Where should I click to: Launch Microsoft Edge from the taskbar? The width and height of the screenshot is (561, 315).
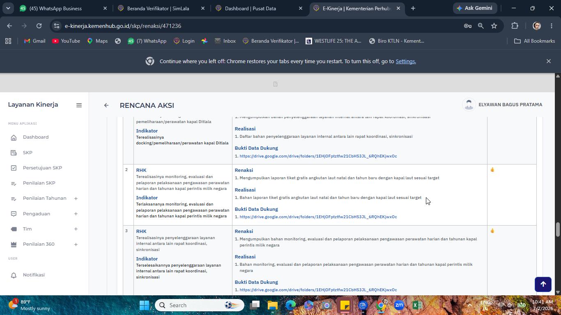(x=291, y=305)
